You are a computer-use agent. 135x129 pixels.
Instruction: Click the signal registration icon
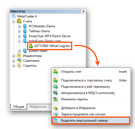tap(56, 114)
